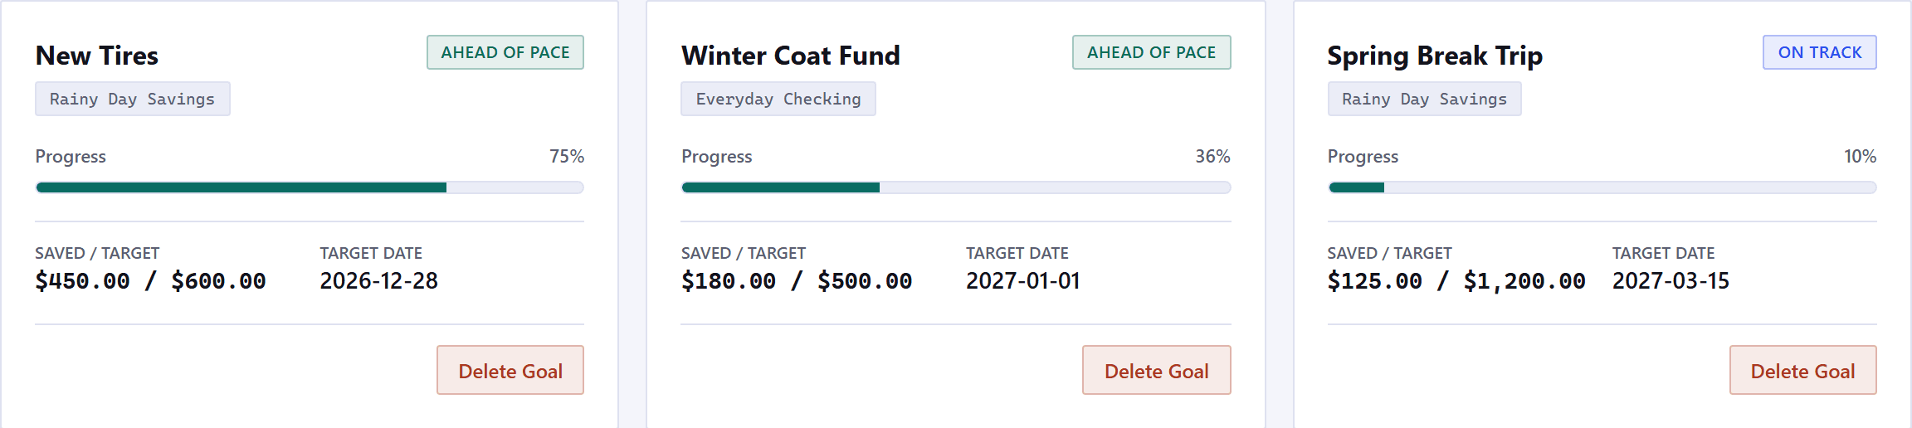Select Rainy Day Savings tag on Spring Break Trip
Image resolution: width=1912 pixels, height=428 pixels.
point(1425,99)
